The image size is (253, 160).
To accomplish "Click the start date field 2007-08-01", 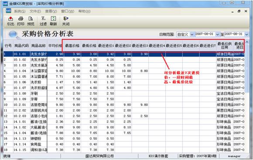I will (205, 34).
